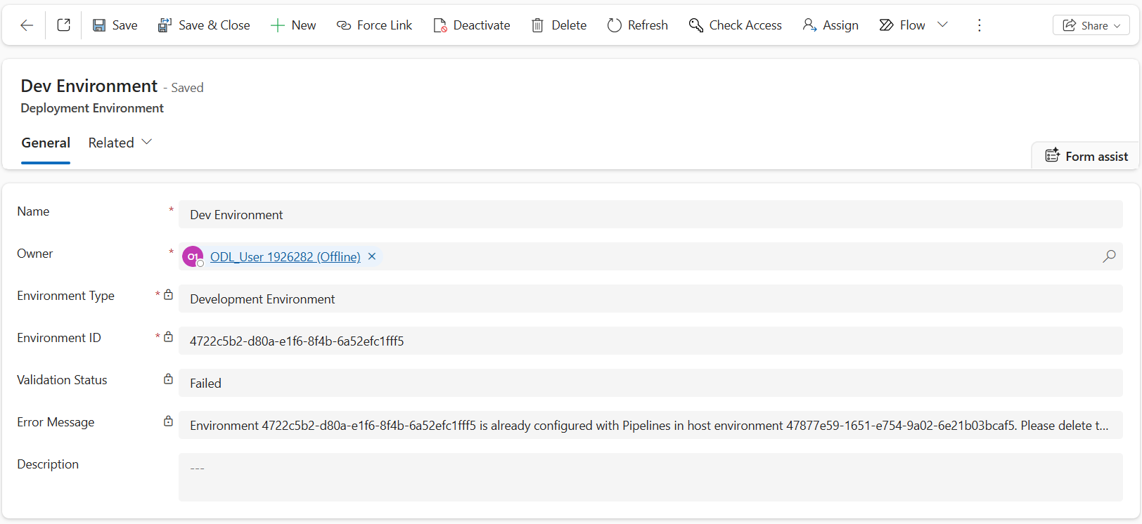
Task: Click the Deployment Environment subtitle
Action: (x=92, y=108)
